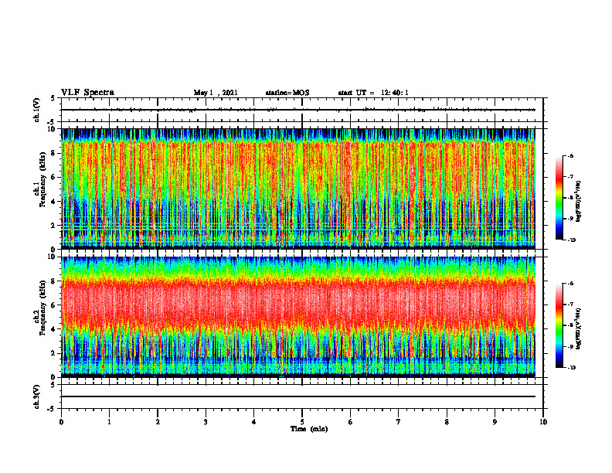
Task: Click the ch.2 color bar log(PSD) label
Action: point(579,328)
